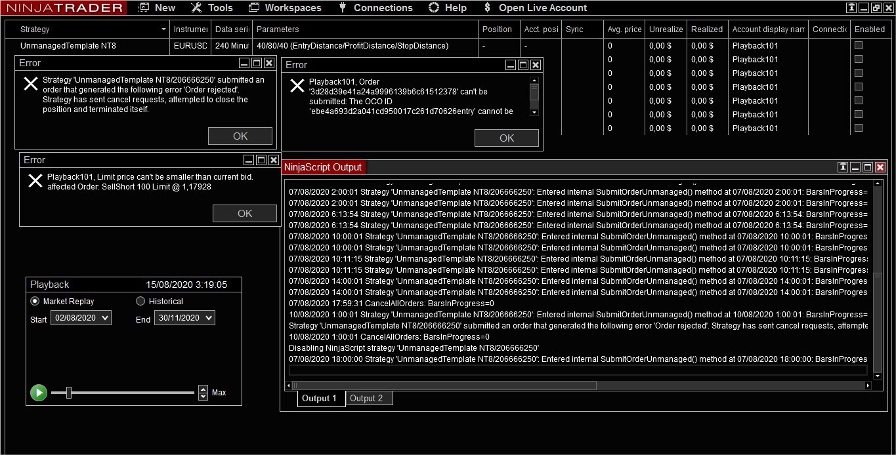
Task: Tick the fifth row Enabled checkbox
Action: point(859,100)
